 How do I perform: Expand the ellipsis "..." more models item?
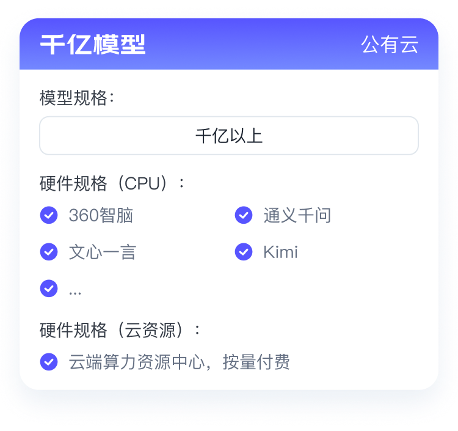point(75,292)
